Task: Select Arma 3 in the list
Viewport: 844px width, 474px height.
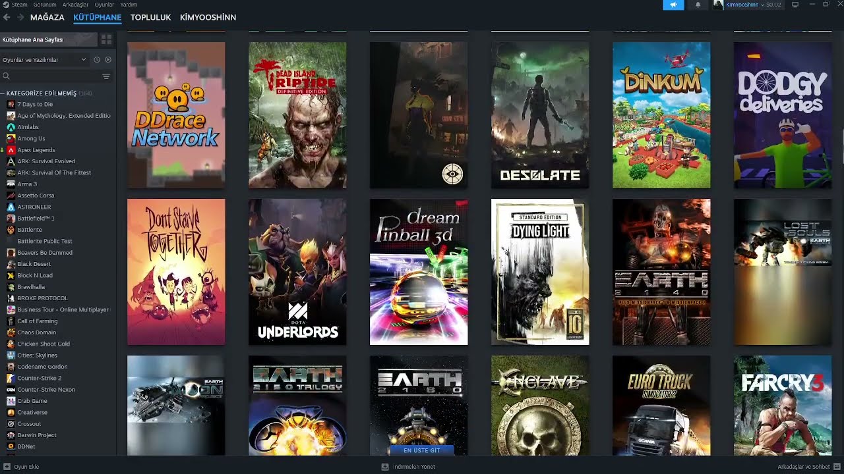Action: [27, 184]
